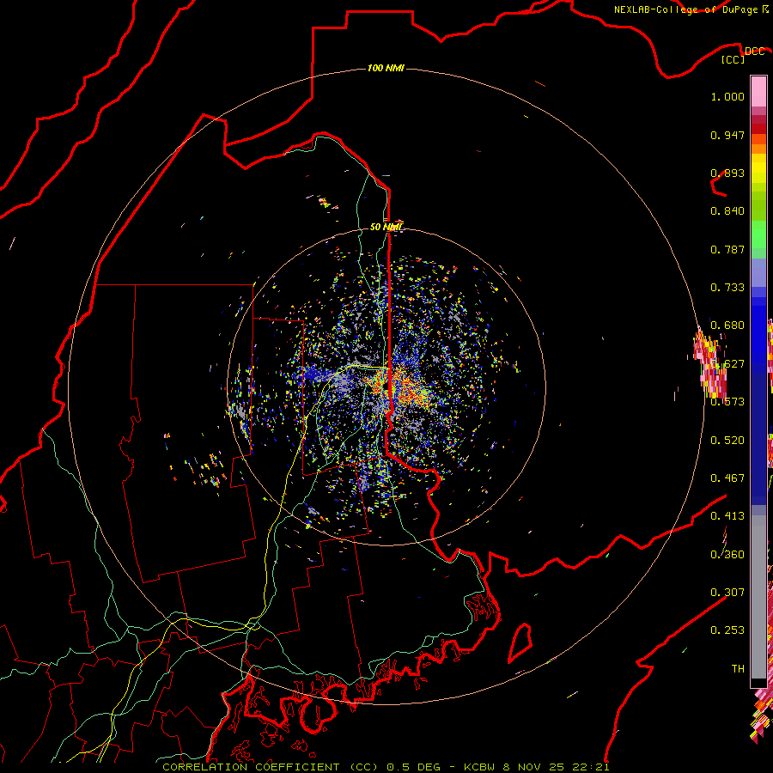Select the 0.413 scale value
The image size is (773, 773).
(727, 516)
